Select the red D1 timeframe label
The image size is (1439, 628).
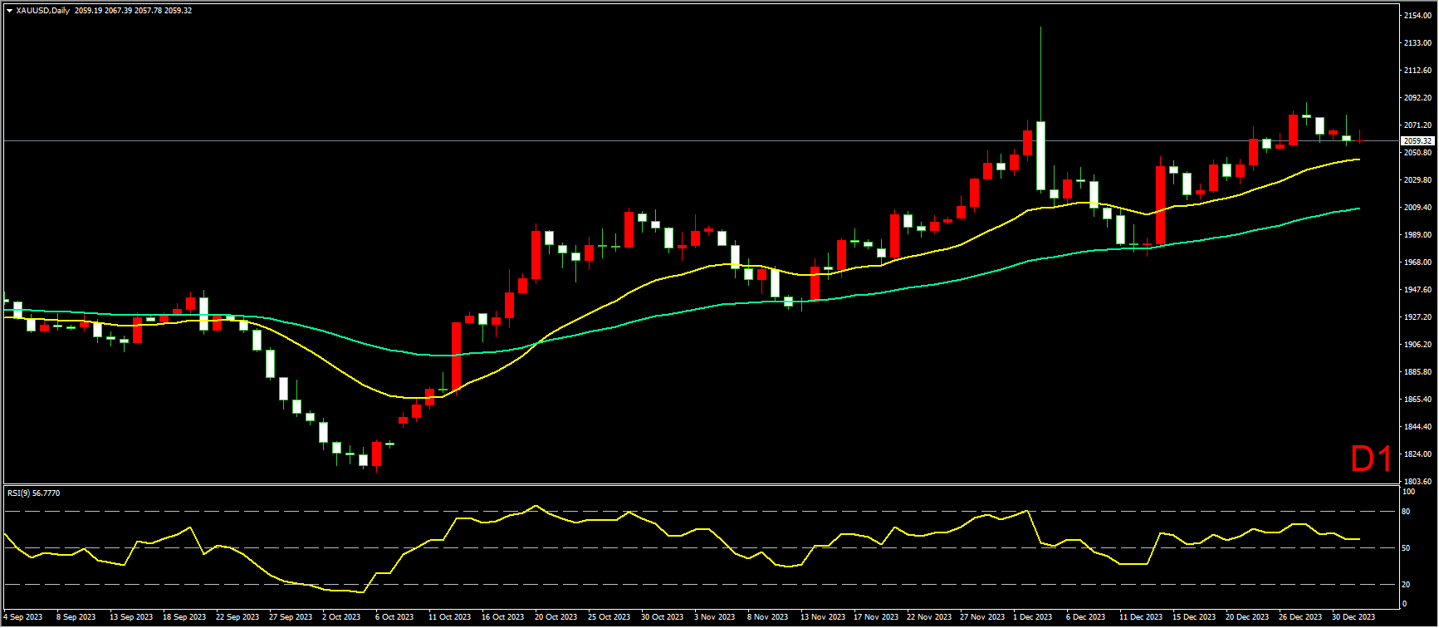coord(1370,459)
